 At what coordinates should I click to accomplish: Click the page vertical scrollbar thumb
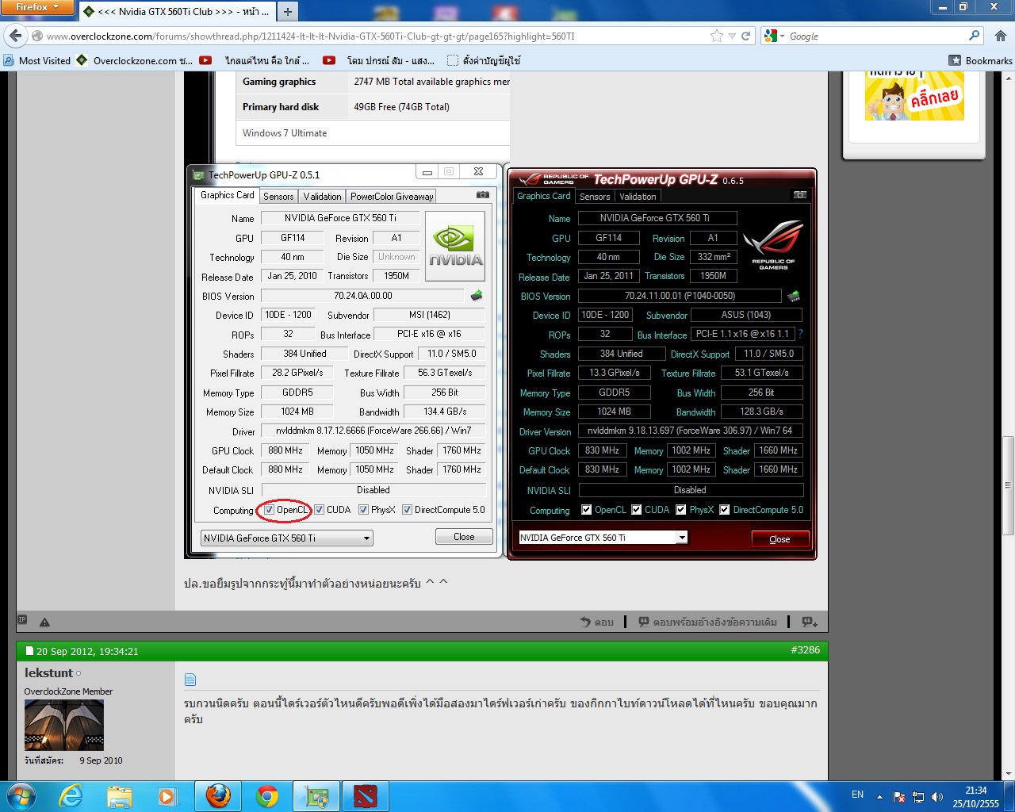pyautogui.click(x=1008, y=485)
